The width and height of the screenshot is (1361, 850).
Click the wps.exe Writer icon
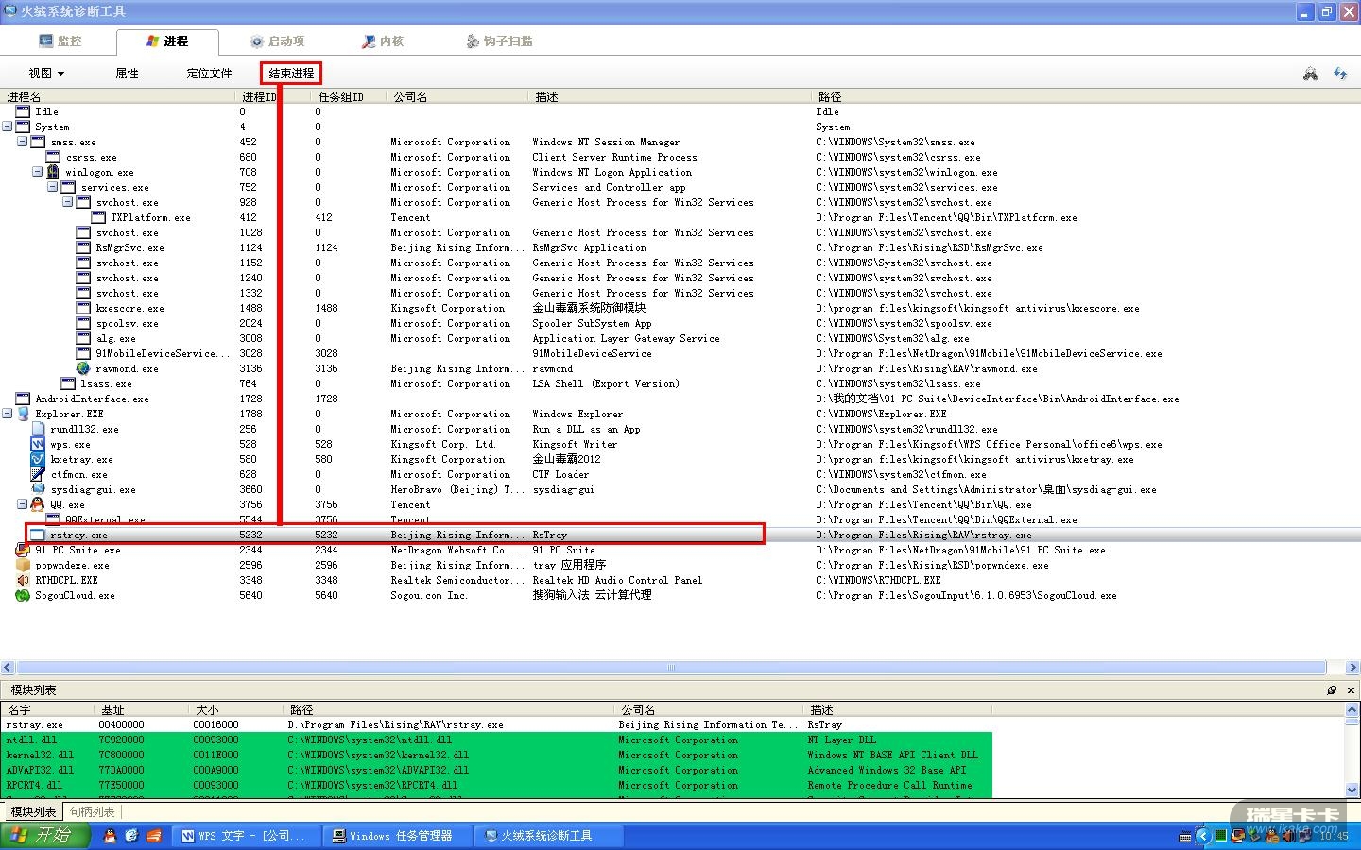point(38,444)
